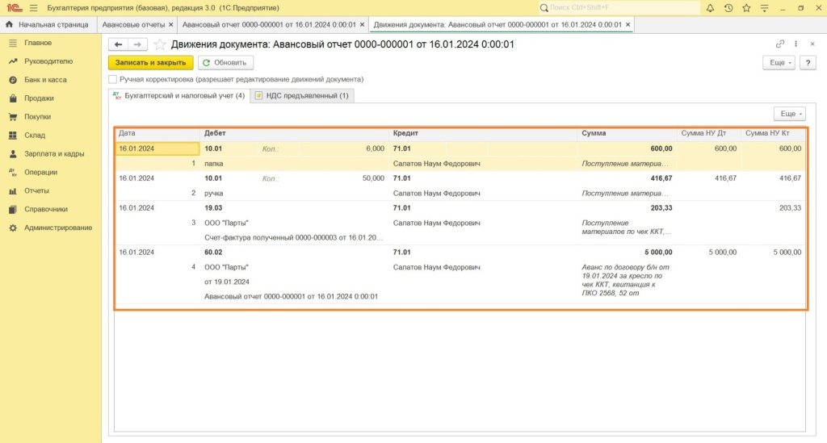
Task: Open the history clock icon
Action: pyautogui.click(x=728, y=8)
